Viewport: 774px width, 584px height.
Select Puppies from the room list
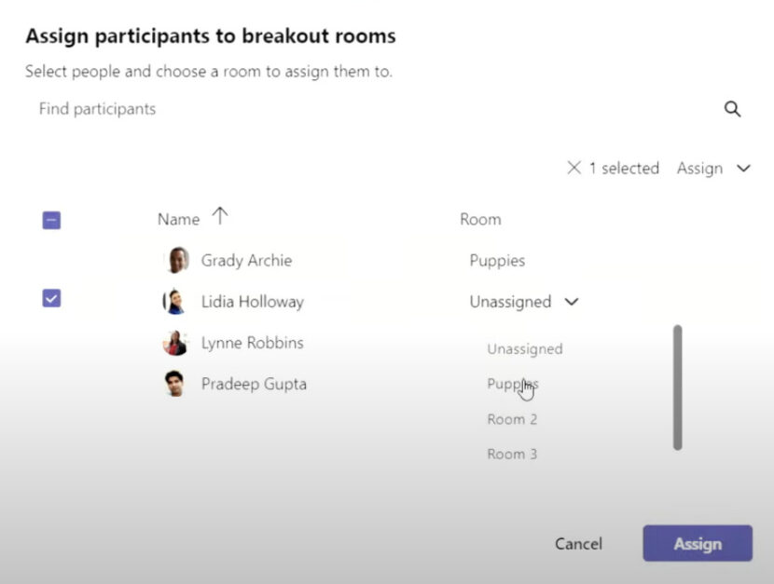pos(512,384)
